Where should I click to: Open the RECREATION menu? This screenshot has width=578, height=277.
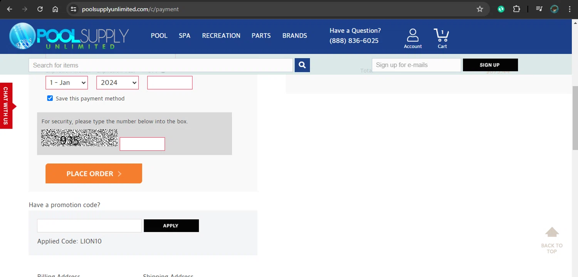[221, 35]
